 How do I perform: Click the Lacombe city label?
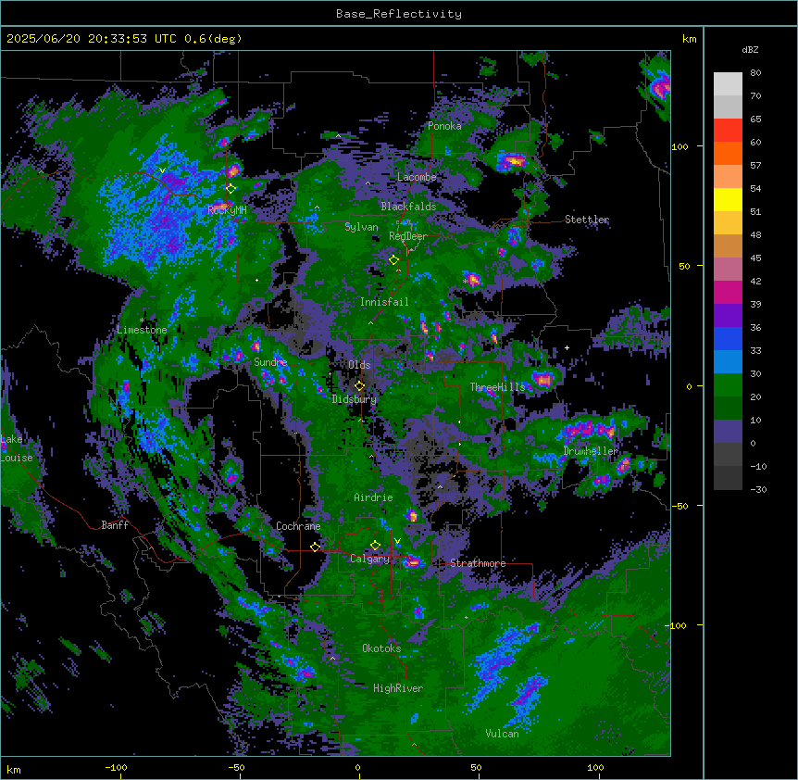(417, 177)
